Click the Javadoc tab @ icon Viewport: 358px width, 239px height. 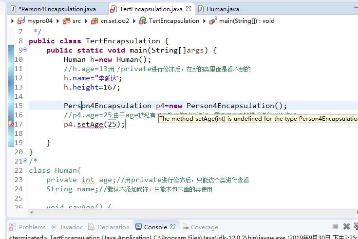54,227
